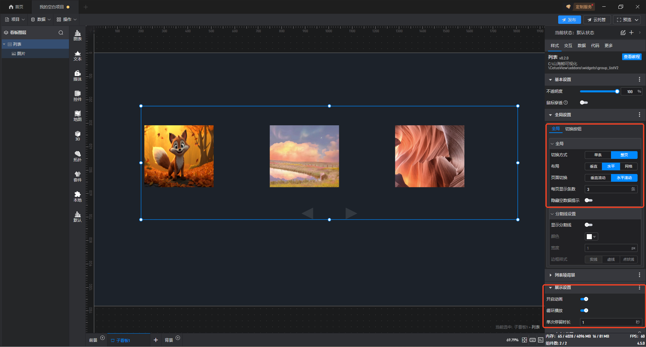Click the 查看教程 button

(x=632, y=57)
